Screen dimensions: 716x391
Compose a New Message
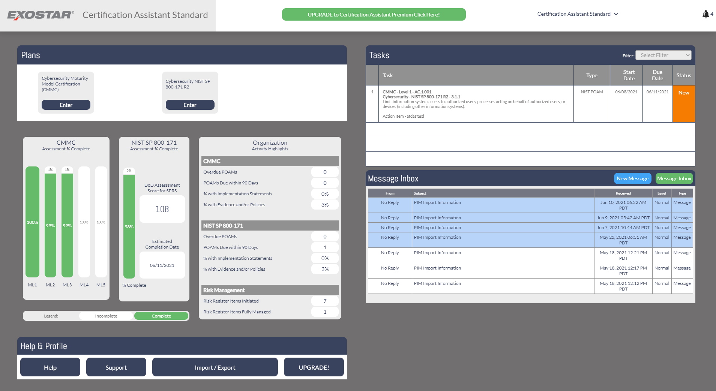[632, 178]
